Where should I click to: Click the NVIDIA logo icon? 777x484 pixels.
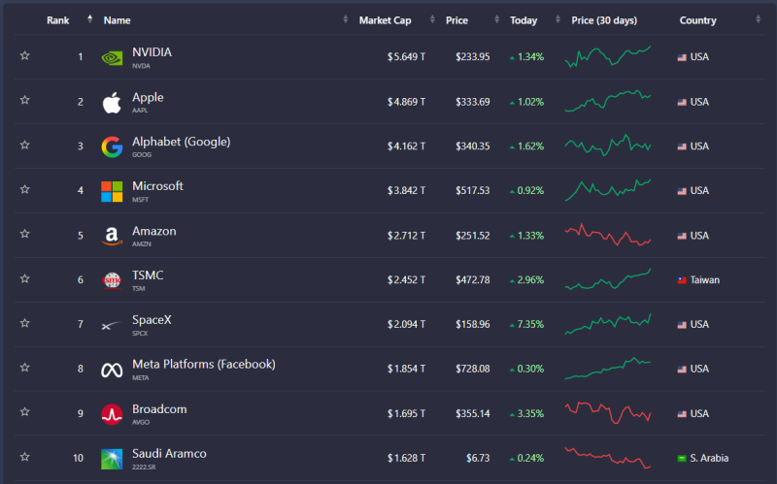[x=112, y=58]
